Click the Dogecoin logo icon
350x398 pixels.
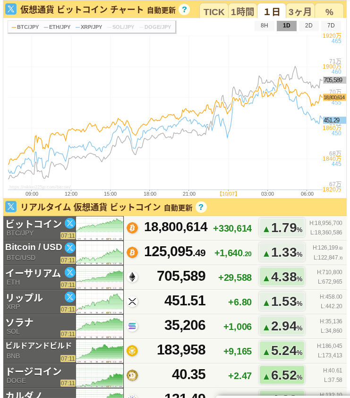click(x=132, y=375)
